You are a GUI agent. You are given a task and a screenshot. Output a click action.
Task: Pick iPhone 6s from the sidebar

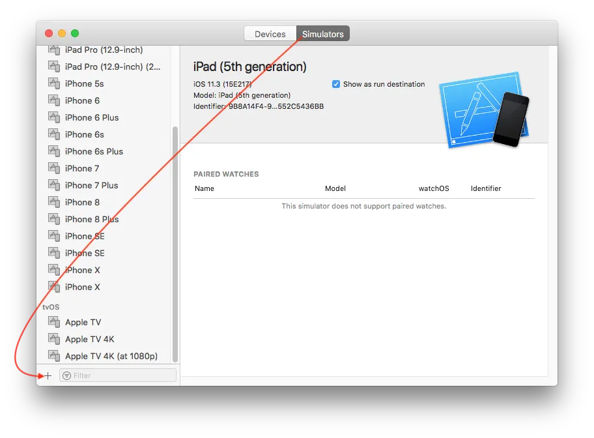coord(84,134)
